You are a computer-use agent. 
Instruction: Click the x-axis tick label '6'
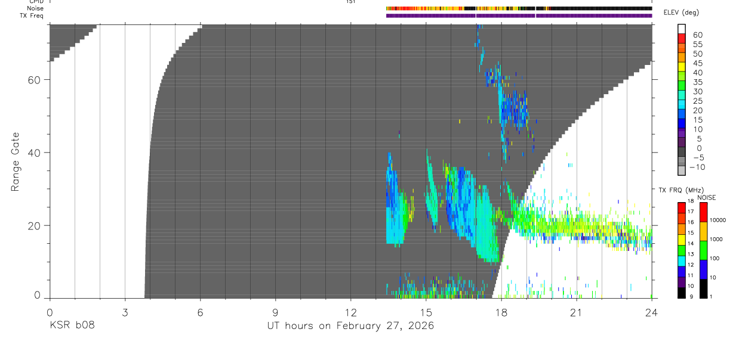point(200,312)
